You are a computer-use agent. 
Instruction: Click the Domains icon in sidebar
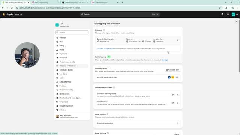(57, 86)
